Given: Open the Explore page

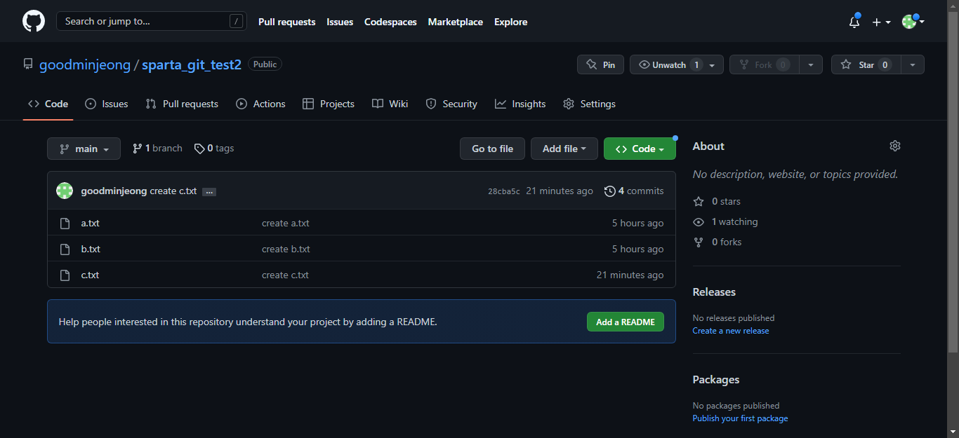Looking at the screenshot, I should (510, 22).
